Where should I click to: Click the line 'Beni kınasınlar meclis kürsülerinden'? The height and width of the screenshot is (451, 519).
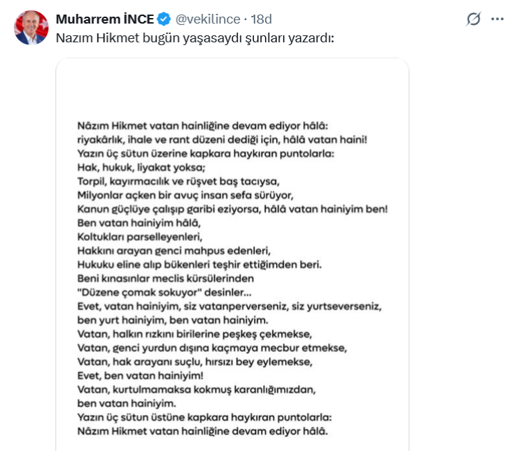[165, 278]
